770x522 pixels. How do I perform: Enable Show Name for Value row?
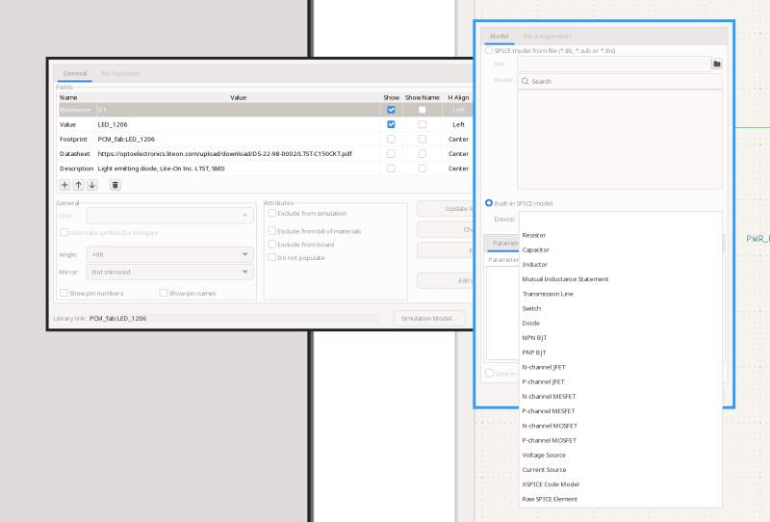tap(422, 124)
